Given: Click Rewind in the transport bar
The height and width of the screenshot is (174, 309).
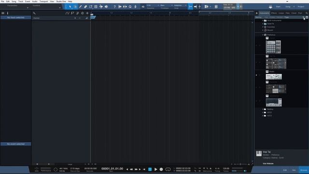Looking at the screenshot, I should point(131,169).
